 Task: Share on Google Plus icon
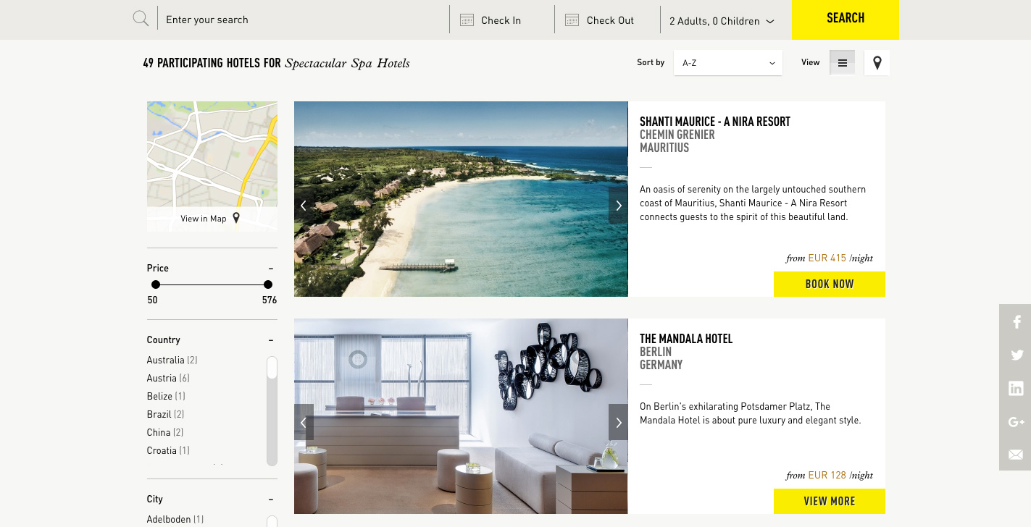[1016, 422]
